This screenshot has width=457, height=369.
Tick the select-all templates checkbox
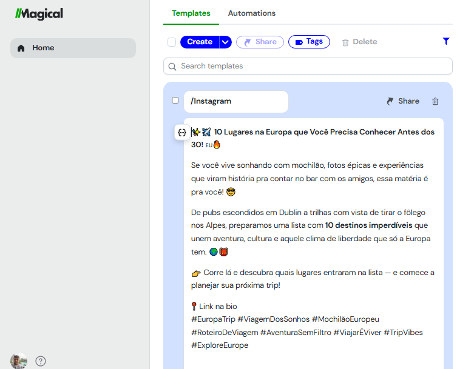pos(172,42)
